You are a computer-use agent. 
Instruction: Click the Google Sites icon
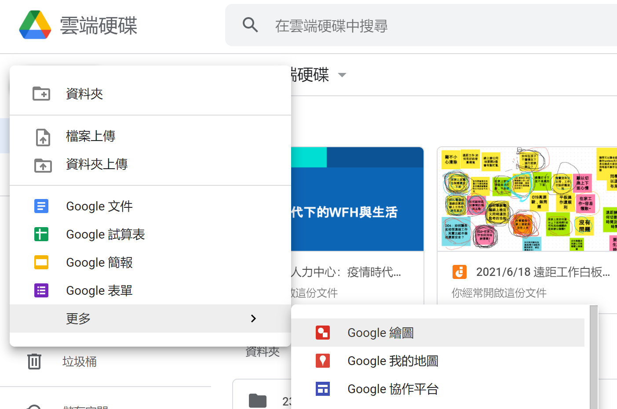pyautogui.click(x=323, y=389)
